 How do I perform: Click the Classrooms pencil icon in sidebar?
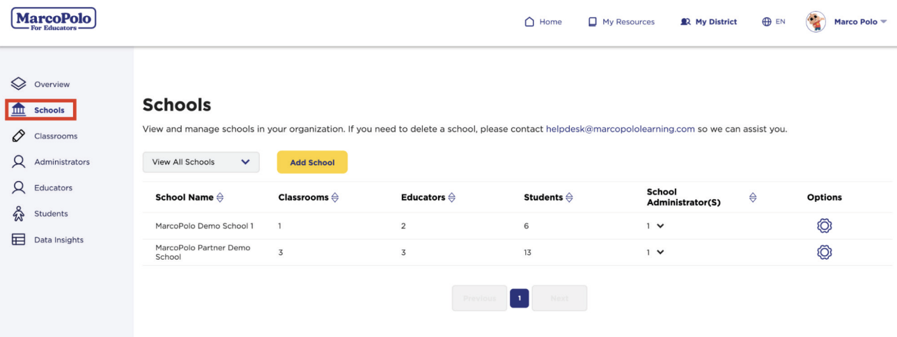click(19, 136)
